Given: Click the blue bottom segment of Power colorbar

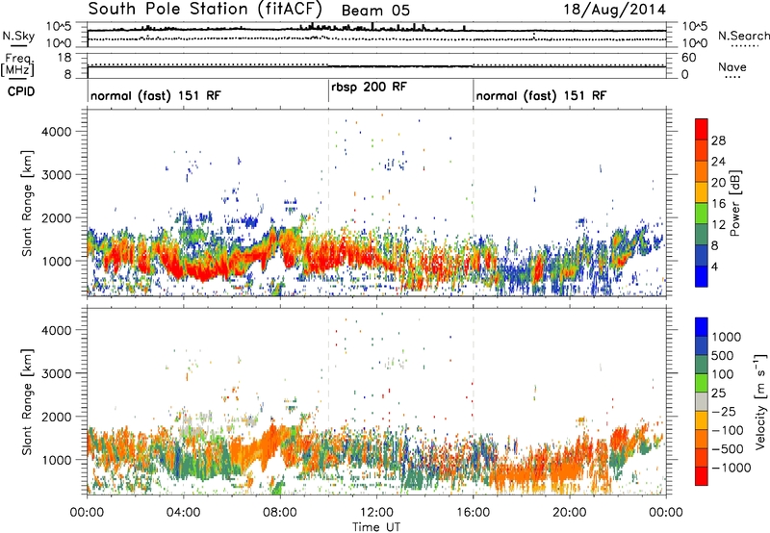Looking at the screenshot, I should pyautogui.click(x=702, y=276).
